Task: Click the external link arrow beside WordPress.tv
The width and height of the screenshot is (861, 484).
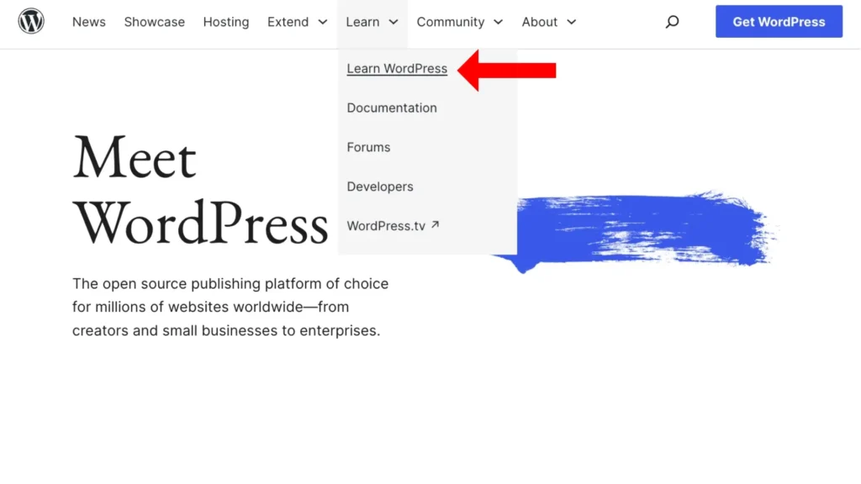Action: [x=435, y=225]
